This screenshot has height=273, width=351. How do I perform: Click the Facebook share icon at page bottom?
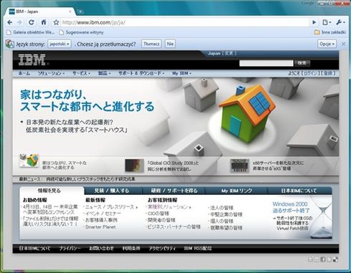click(323, 259)
